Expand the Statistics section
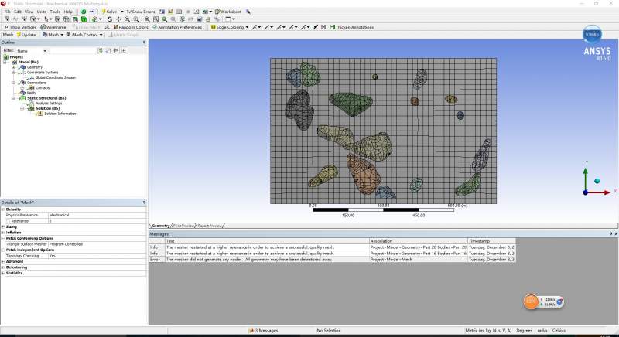 3,273
